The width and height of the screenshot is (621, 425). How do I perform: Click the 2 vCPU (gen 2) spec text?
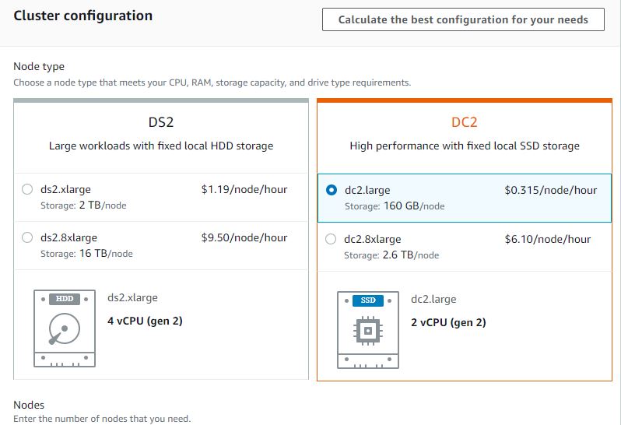pyautogui.click(x=448, y=322)
